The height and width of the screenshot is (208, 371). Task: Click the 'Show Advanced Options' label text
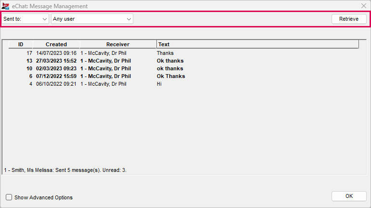tap(43, 197)
